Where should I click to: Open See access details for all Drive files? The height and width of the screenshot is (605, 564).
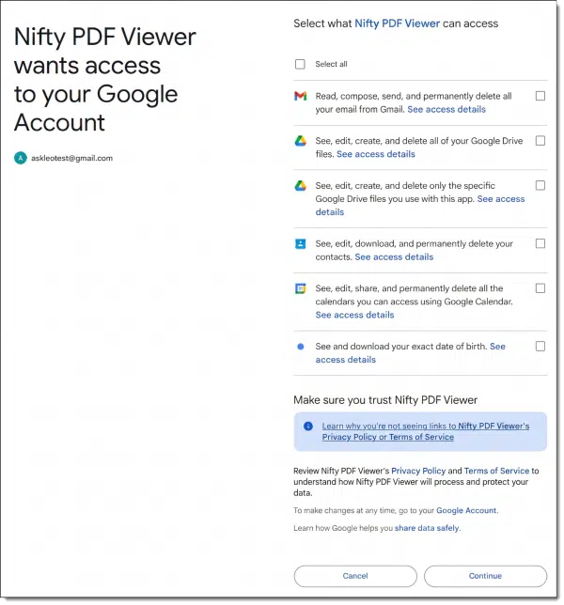(376, 154)
